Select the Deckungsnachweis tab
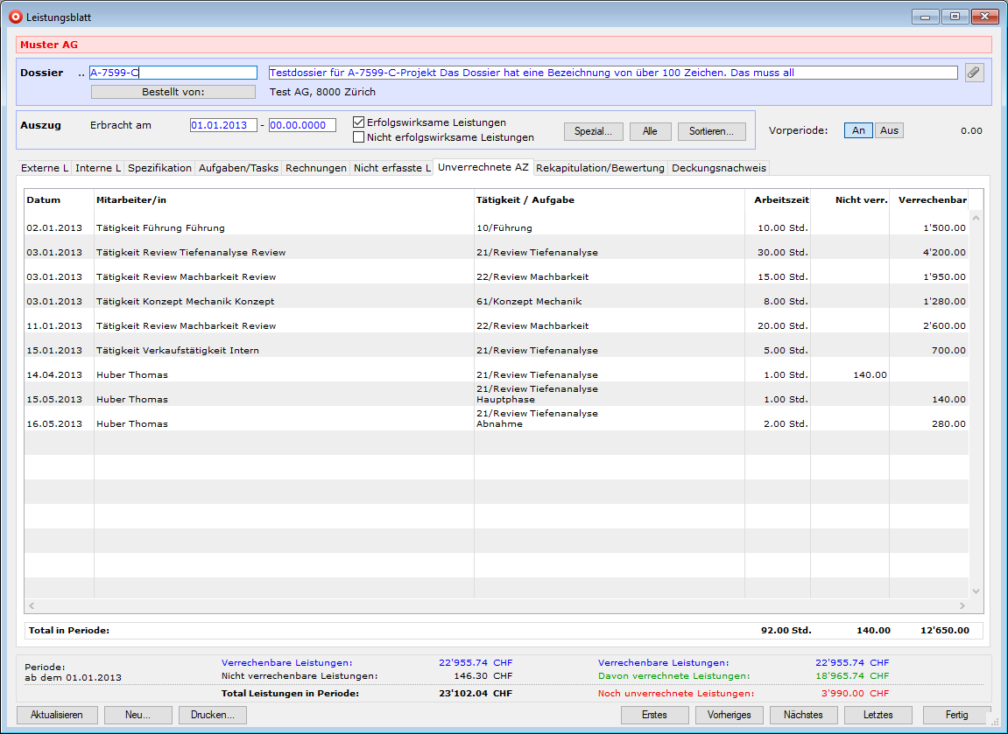The width and height of the screenshot is (1008, 734). click(x=718, y=168)
